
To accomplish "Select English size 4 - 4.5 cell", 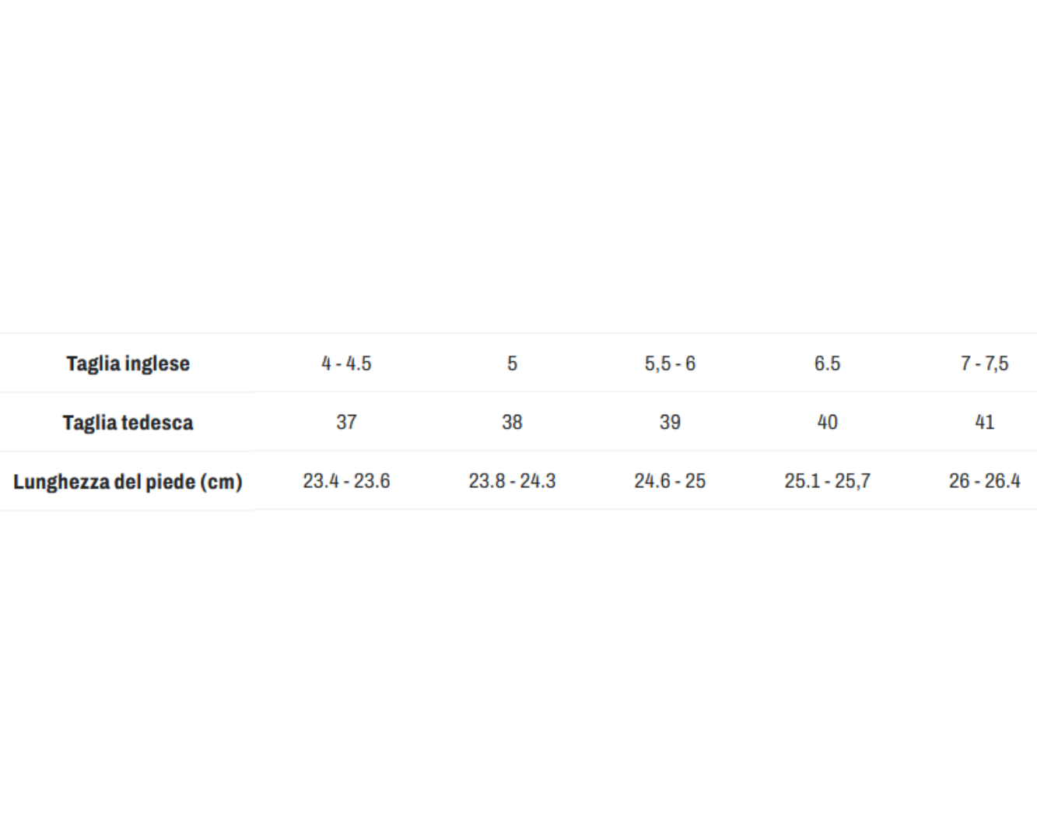I will (346, 363).
